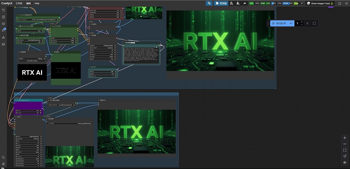Screen dimensions: 350x169
Task: Click the image compare node preview
Action: pos(136,132)
